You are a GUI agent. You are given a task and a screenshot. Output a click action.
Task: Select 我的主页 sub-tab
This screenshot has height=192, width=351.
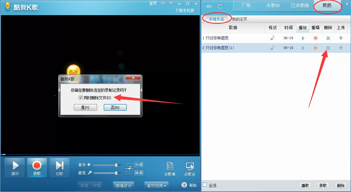coord(239,19)
